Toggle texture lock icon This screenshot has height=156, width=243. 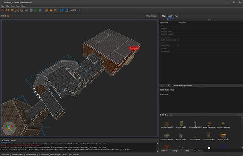pos(62,10)
